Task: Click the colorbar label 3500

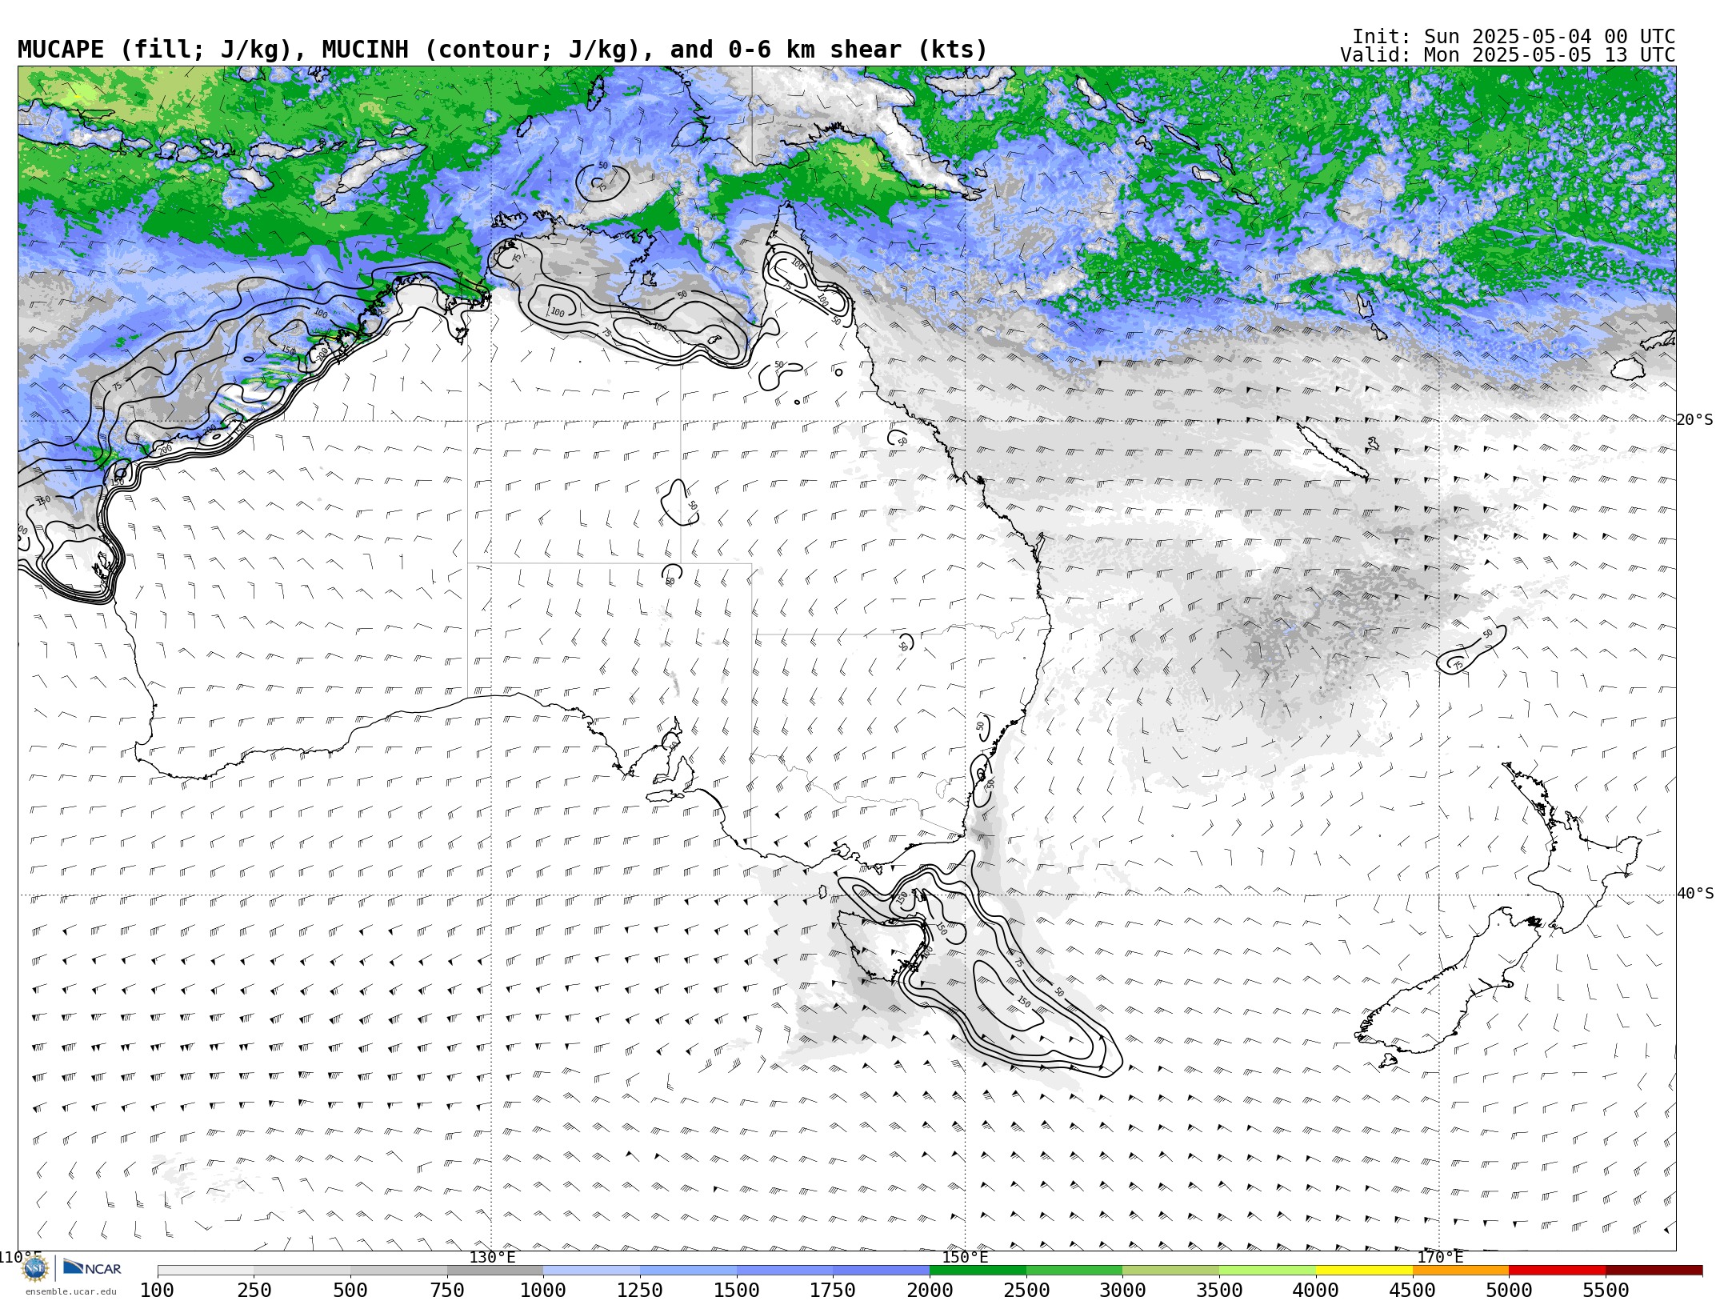Action: click(1219, 1291)
